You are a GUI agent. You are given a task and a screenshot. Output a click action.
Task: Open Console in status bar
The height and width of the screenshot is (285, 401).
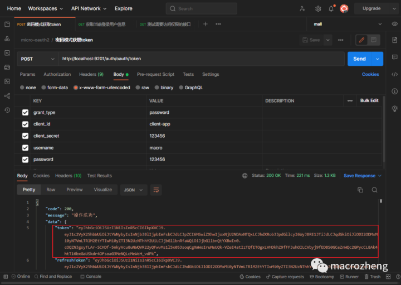coord(91,277)
